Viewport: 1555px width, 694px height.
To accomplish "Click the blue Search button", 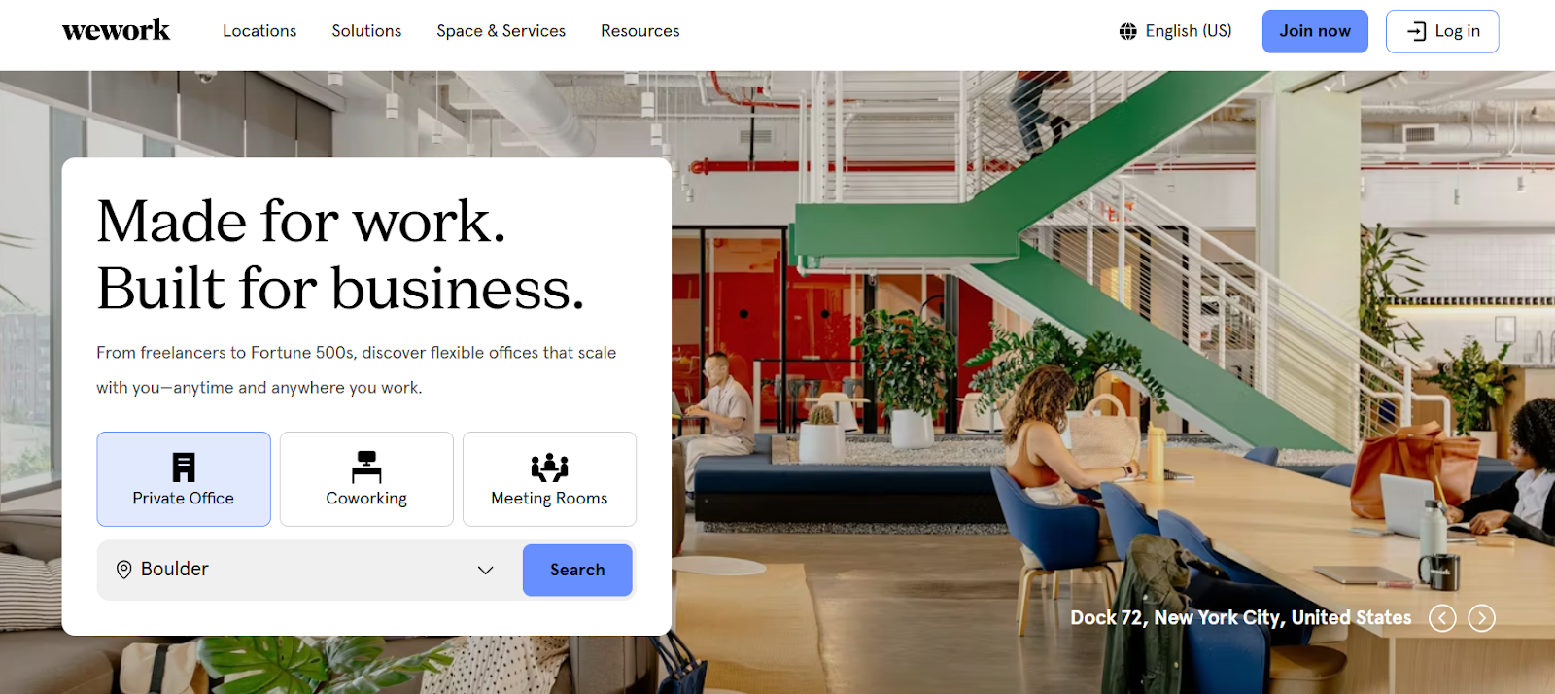I will 577,570.
